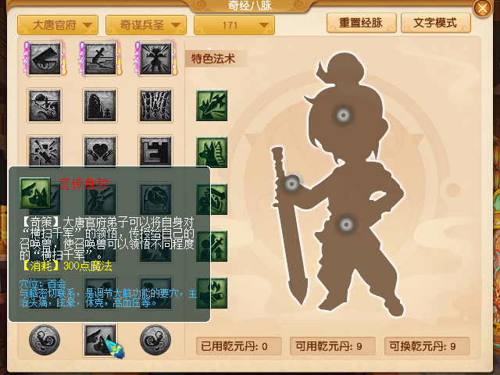Select the head acupoint node on silhouette
This screenshot has height=375, width=500.
point(344,115)
